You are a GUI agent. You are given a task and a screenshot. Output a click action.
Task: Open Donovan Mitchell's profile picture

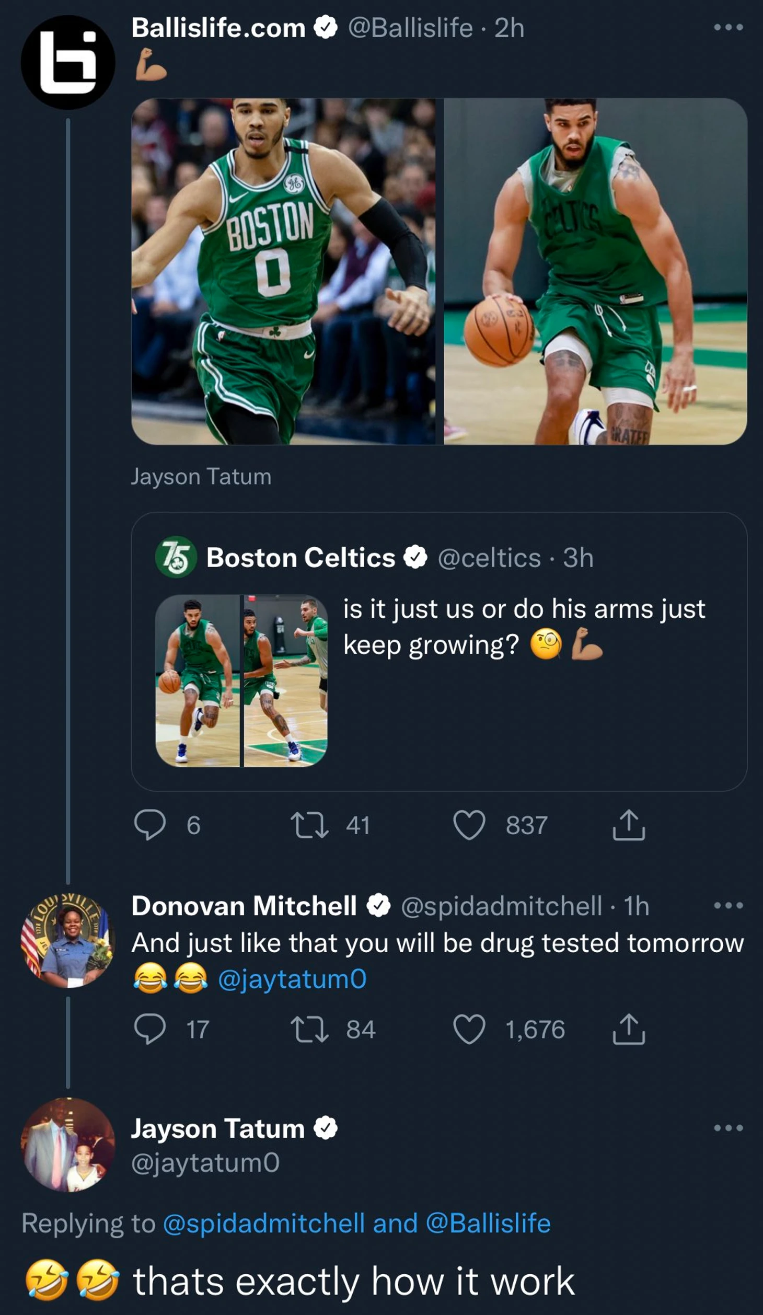68,940
